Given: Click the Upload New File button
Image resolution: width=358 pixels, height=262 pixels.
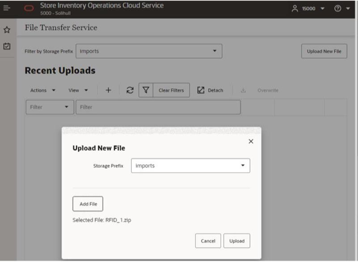Looking at the screenshot, I should (x=324, y=51).
